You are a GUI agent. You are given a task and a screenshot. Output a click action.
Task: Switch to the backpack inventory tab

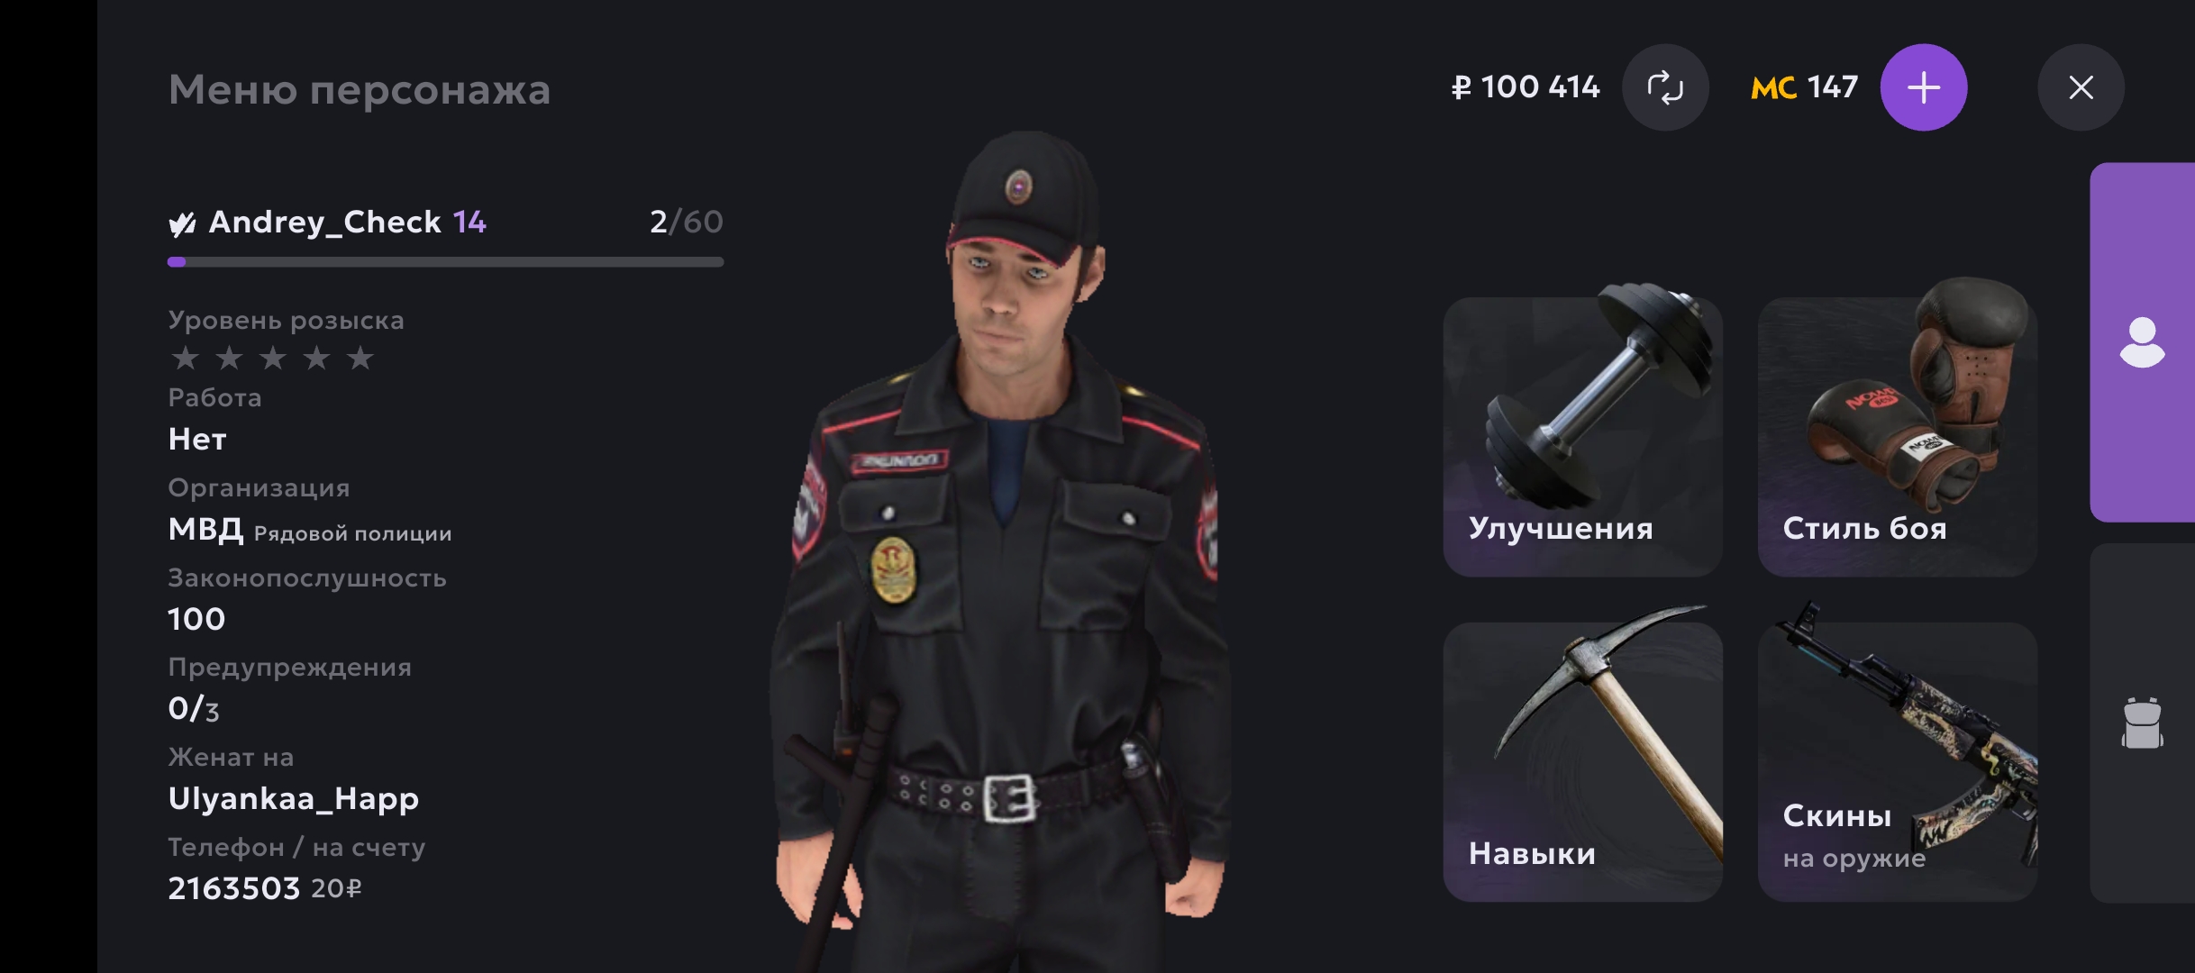[x=2142, y=723]
